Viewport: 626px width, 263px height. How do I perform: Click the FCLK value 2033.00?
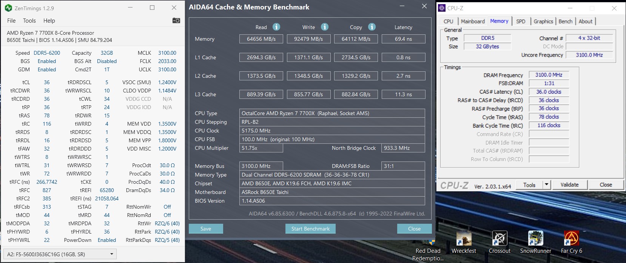click(x=167, y=61)
